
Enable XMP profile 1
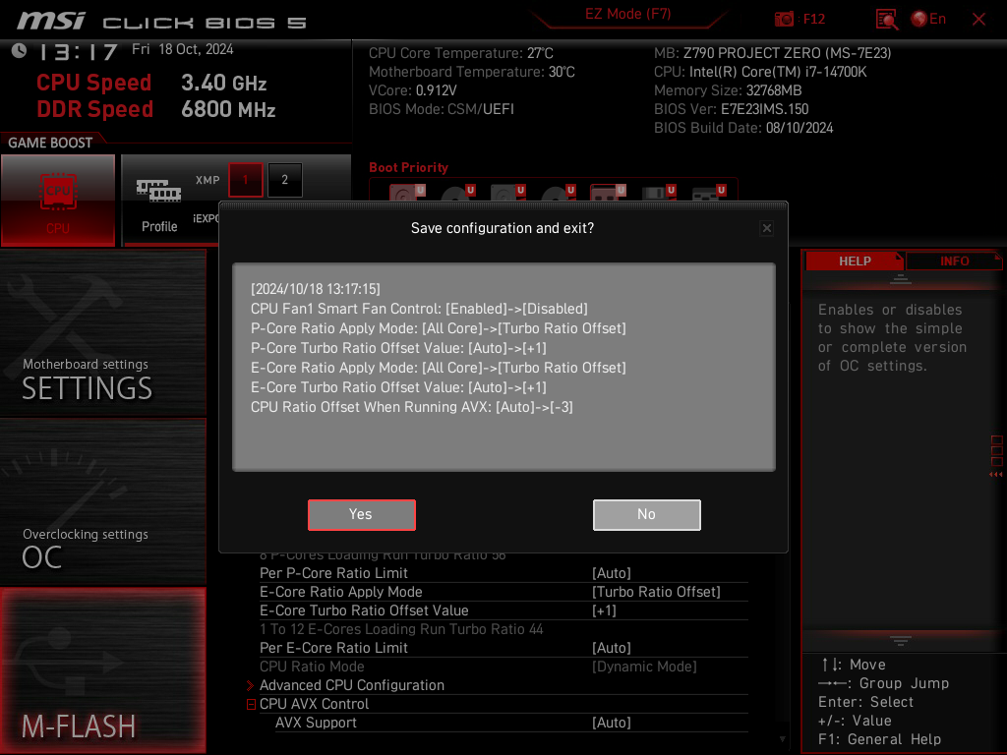pos(245,180)
